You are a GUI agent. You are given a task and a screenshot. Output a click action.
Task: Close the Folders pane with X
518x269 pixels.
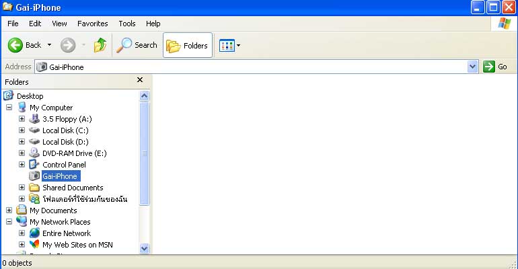coord(140,80)
